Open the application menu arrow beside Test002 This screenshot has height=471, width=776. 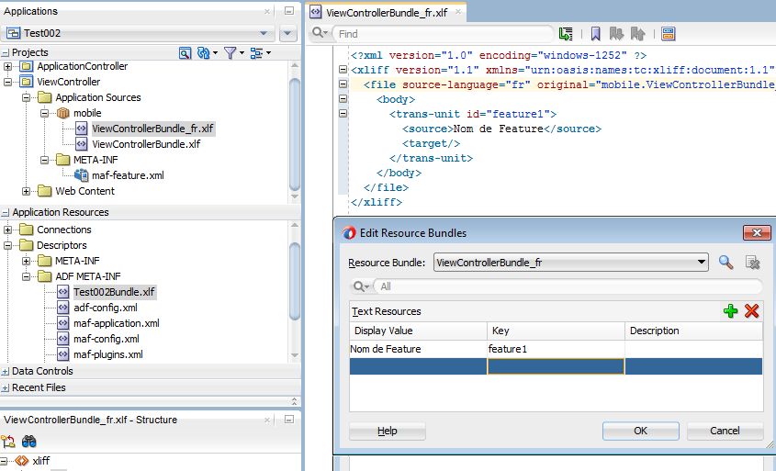pos(287,33)
